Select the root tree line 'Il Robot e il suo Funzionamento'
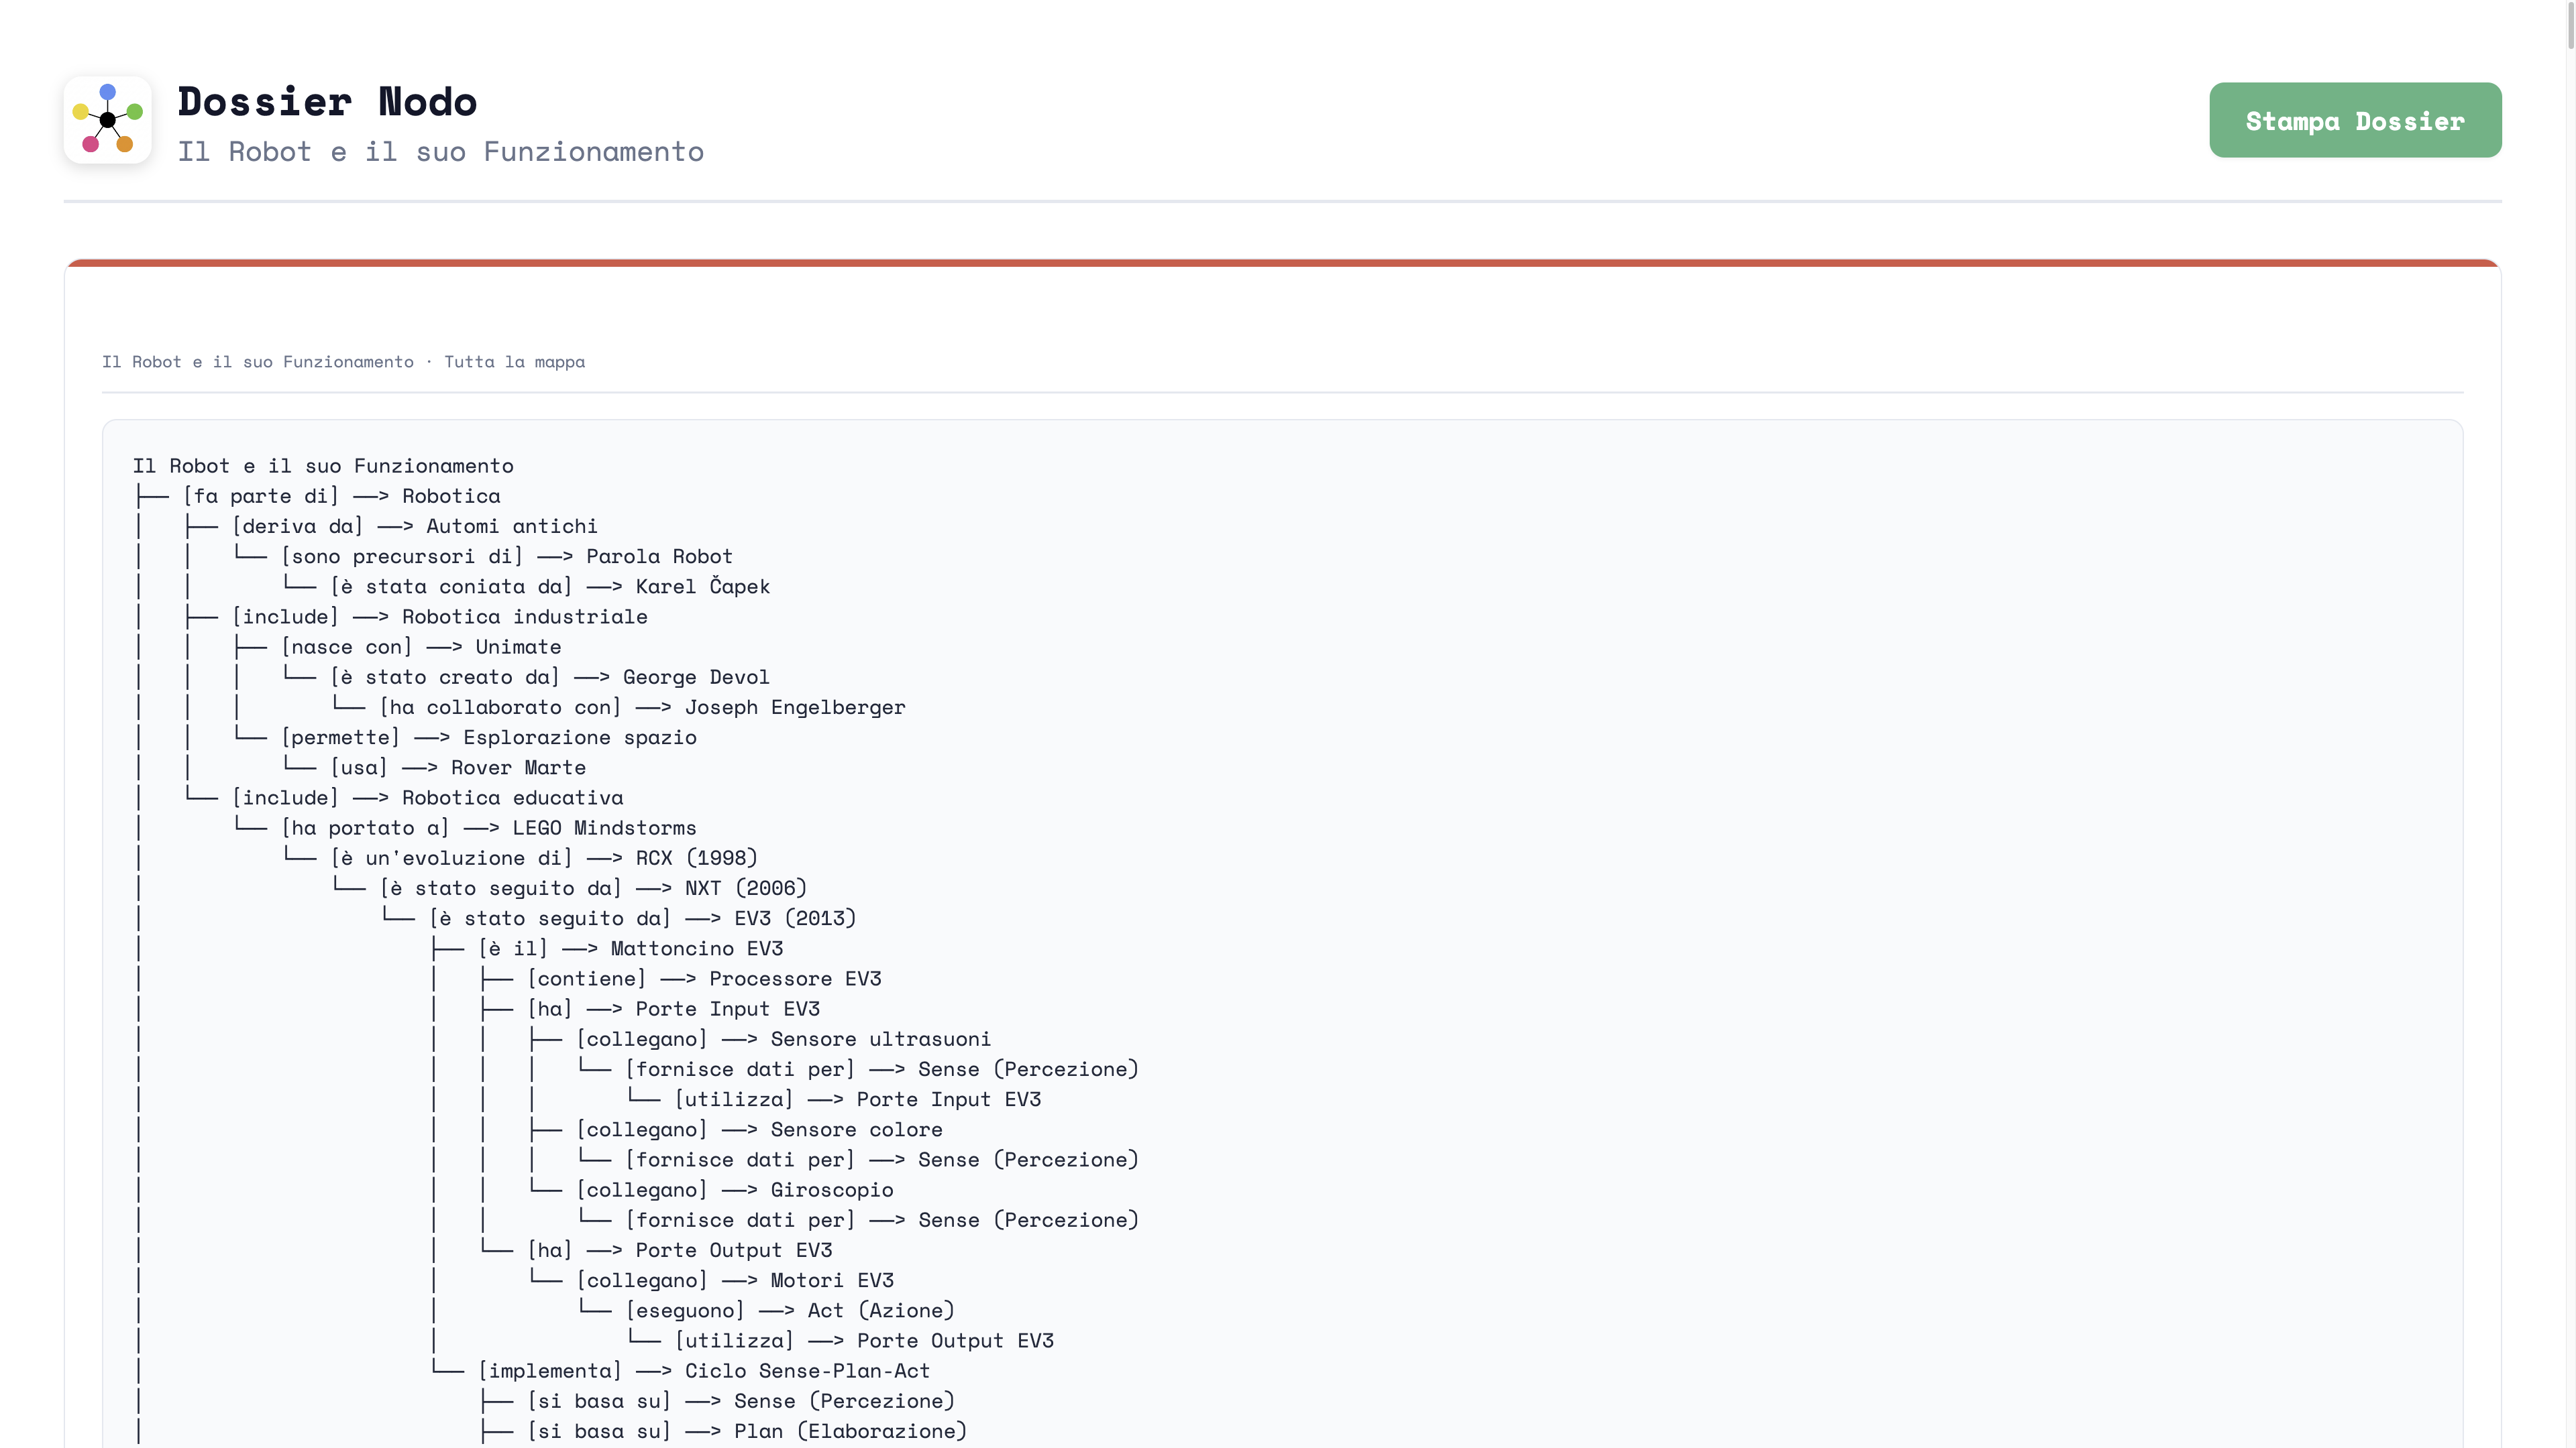Image resolution: width=2576 pixels, height=1448 pixels. pyautogui.click(x=323, y=466)
